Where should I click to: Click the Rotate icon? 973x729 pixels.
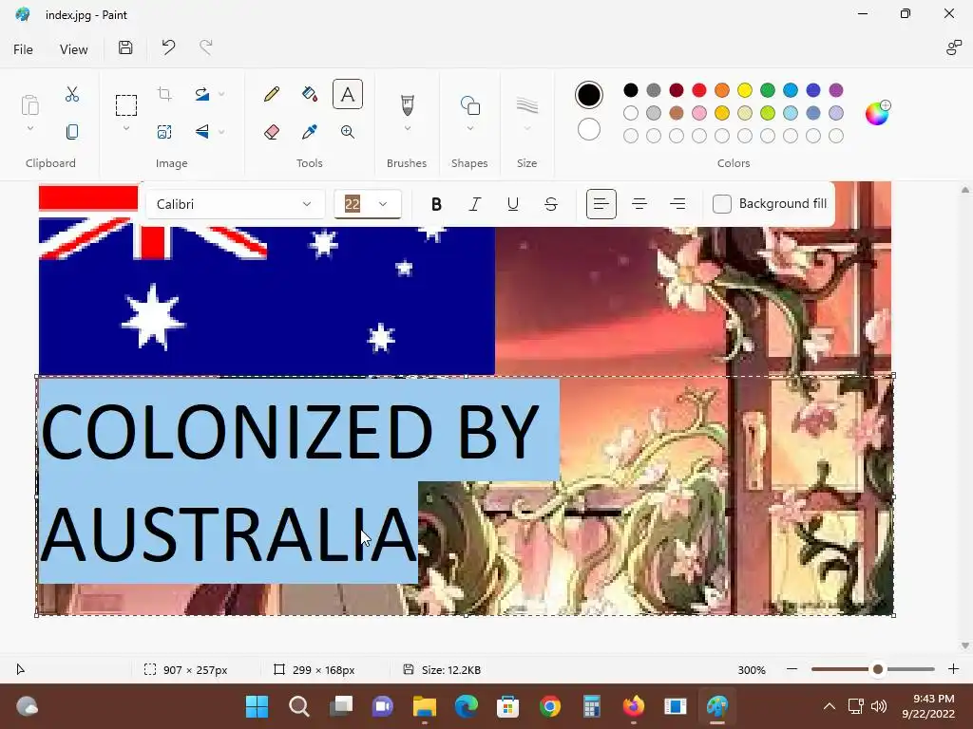[202, 94]
